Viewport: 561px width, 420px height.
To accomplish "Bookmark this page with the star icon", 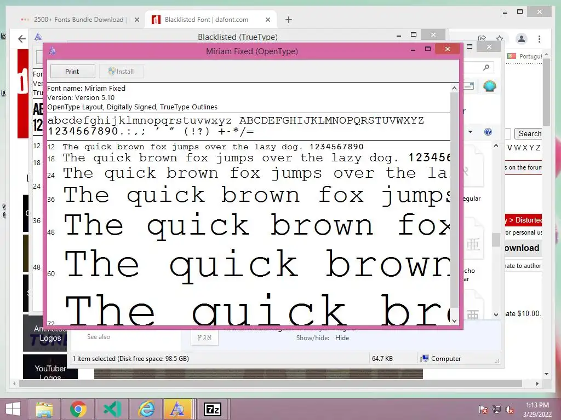I will [500, 38].
